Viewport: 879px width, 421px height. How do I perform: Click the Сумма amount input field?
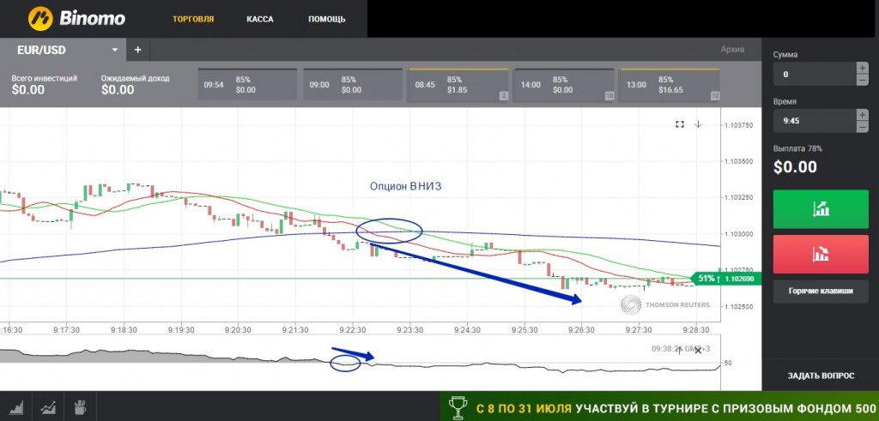tap(814, 74)
